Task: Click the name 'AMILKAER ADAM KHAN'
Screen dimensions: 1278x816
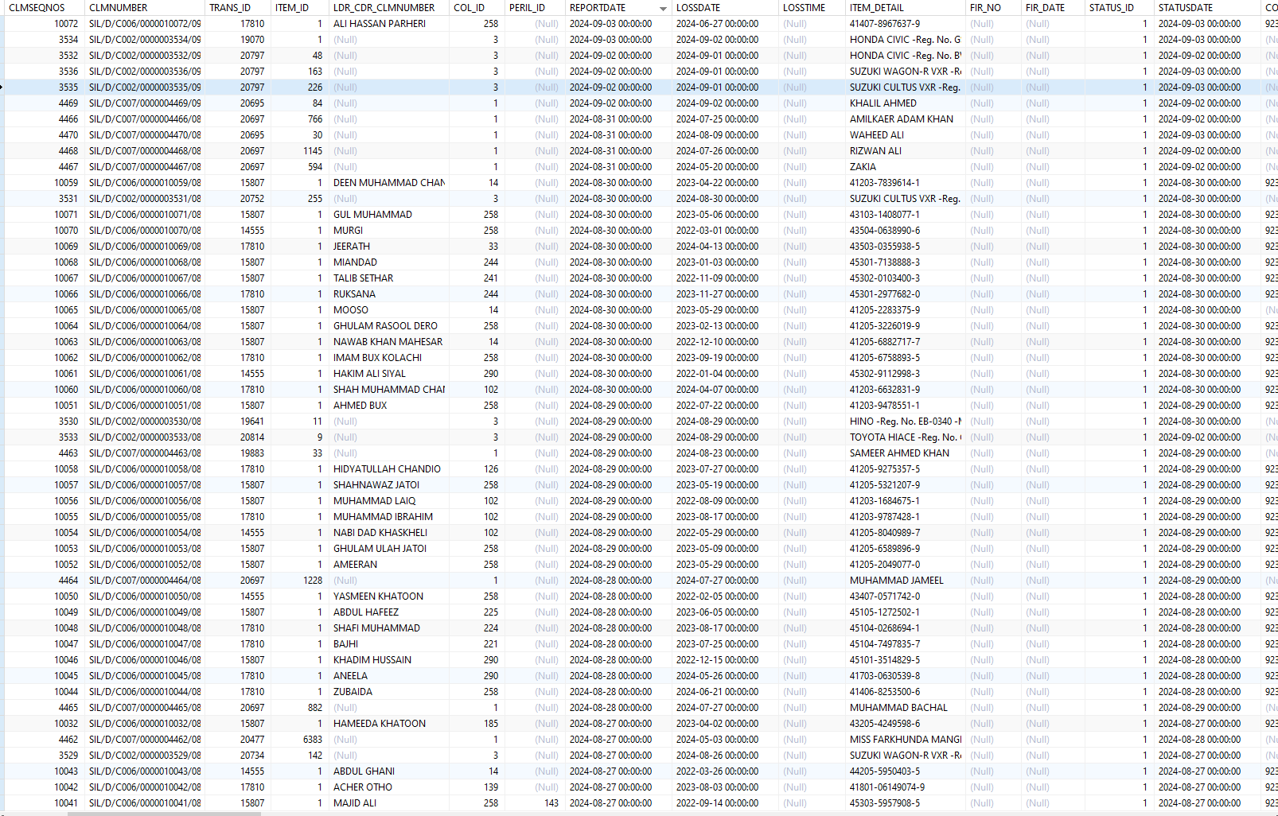Action: click(905, 119)
